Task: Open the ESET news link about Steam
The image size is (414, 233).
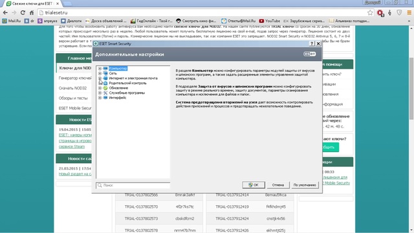Action: click(x=75, y=141)
